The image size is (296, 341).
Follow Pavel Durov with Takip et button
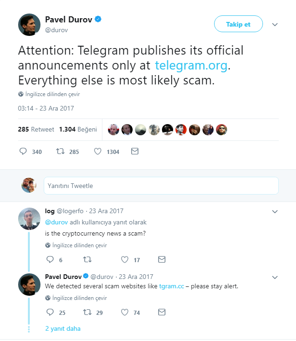(x=238, y=24)
